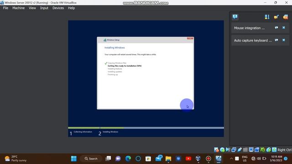This screenshot has height=164, width=292.
Task: Click Getting files ready for installation line
Action: tap(125, 66)
